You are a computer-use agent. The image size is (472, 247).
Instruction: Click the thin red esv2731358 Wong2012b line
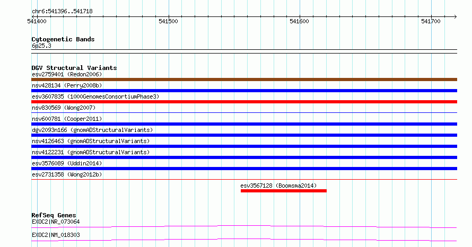pos(244,180)
